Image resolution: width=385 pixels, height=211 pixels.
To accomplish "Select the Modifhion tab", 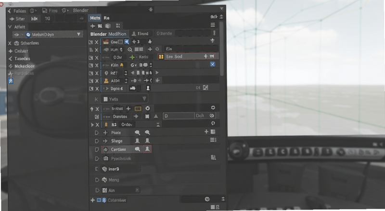I will 117,34.
